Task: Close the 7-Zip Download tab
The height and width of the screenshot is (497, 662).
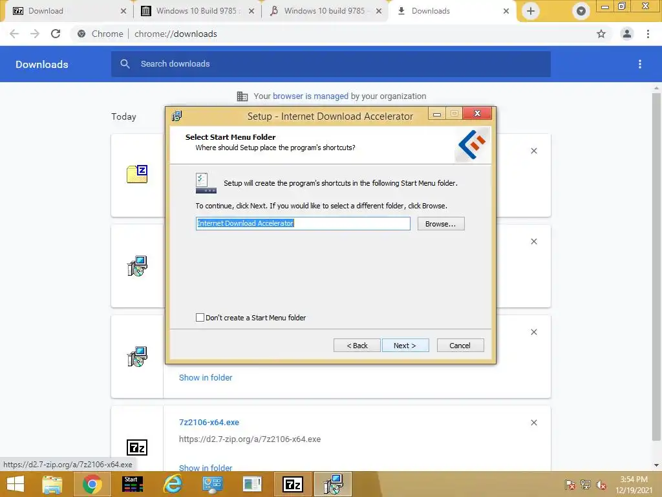Action: (123, 11)
